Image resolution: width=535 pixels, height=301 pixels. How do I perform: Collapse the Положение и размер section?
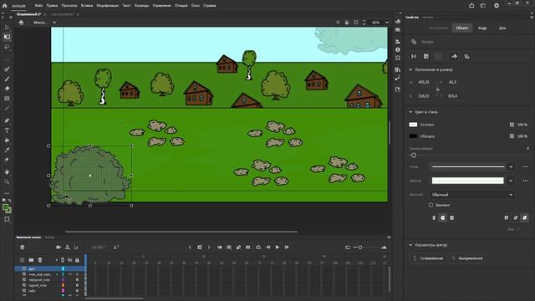tap(410, 69)
